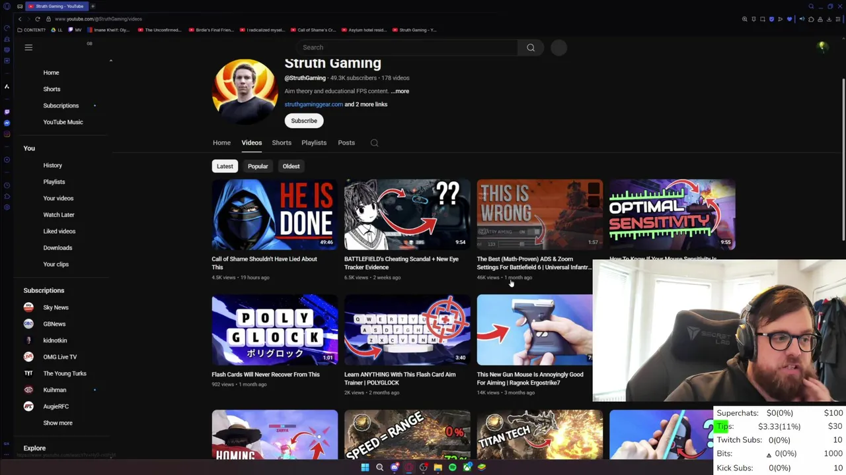Open the Battlefield cheating scandal thumbnail
Screen dimensions: 846x475
click(x=407, y=214)
